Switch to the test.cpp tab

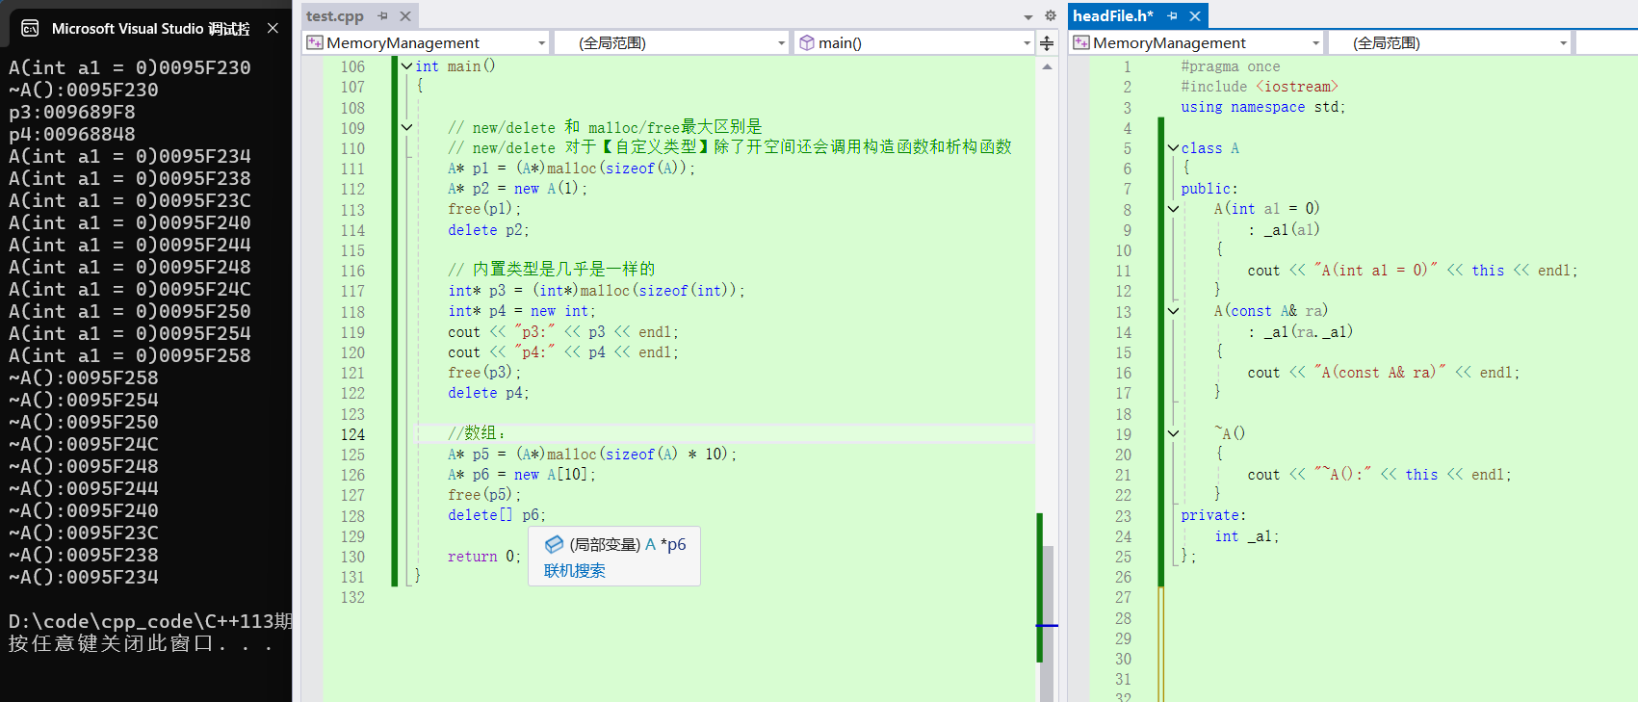(335, 15)
